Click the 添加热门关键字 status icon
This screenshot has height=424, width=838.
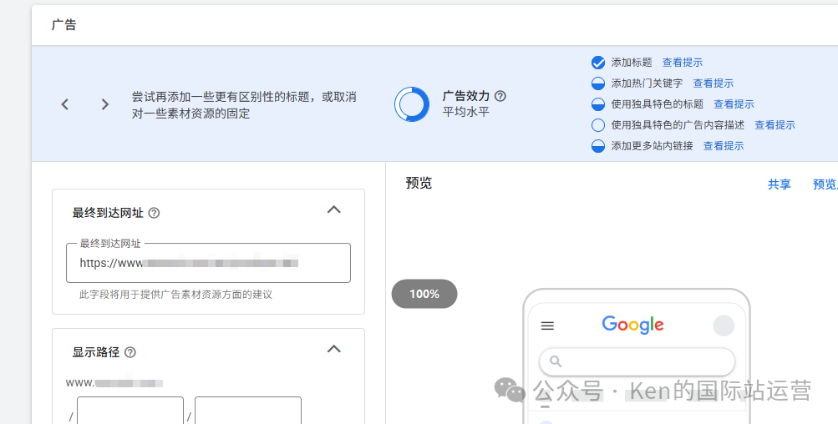pyautogui.click(x=598, y=83)
